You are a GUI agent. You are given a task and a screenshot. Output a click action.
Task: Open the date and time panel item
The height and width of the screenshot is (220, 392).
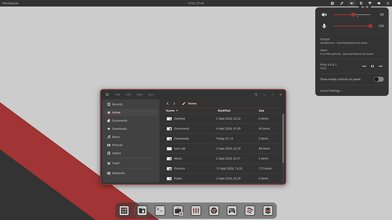196,3
